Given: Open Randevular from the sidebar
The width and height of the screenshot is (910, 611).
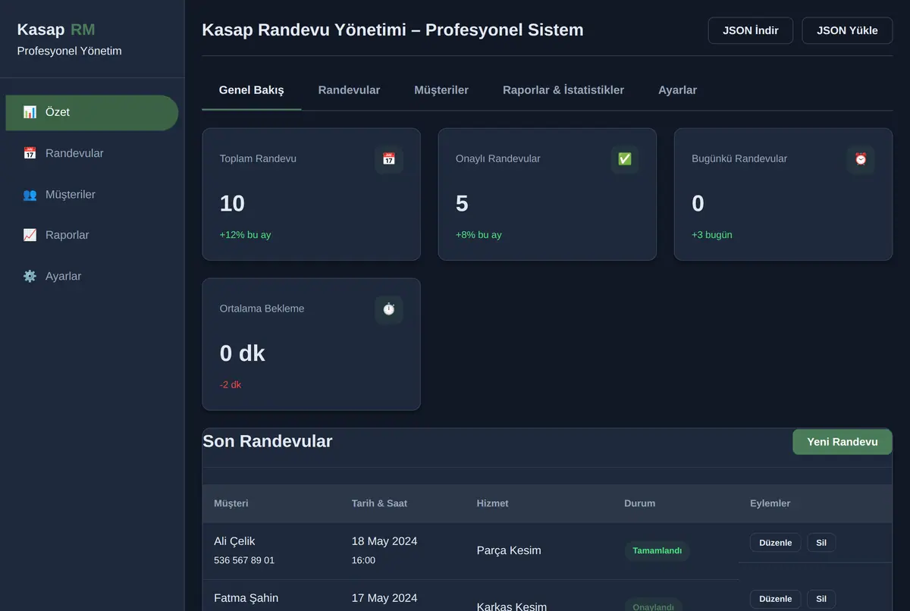Looking at the screenshot, I should [x=92, y=153].
